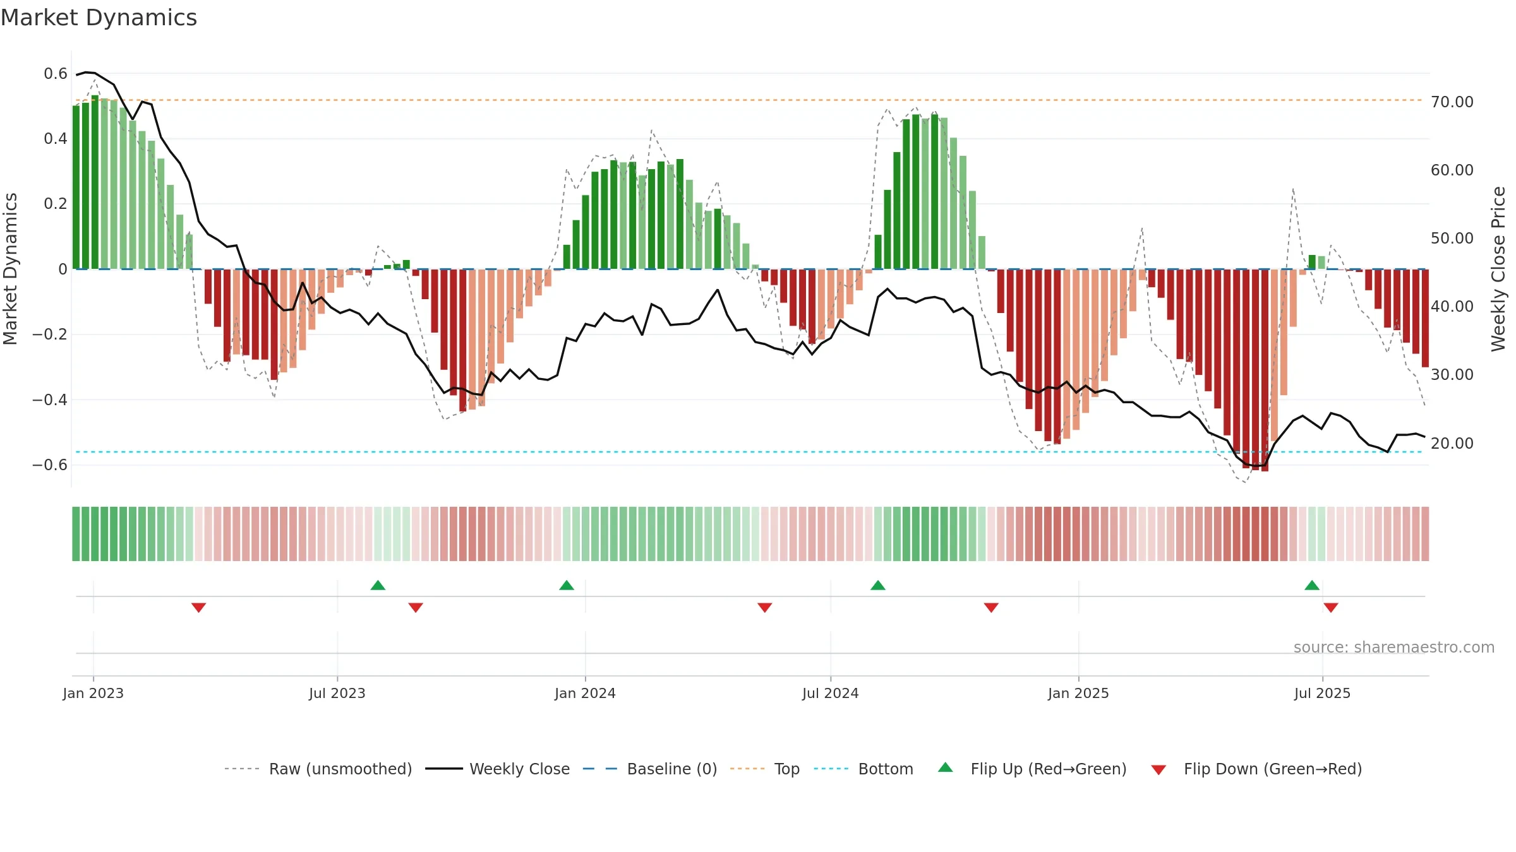Click the Top legend entry

click(x=764, y=769)
